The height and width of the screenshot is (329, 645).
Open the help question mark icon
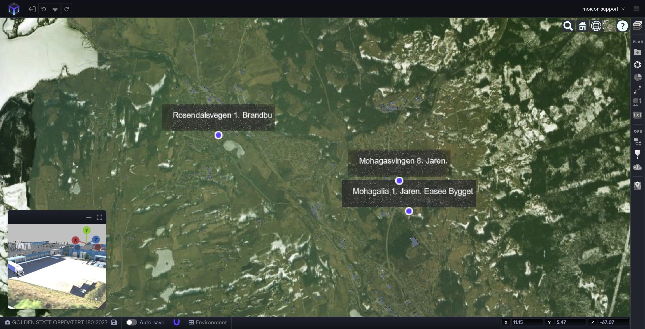coord(622,26)
